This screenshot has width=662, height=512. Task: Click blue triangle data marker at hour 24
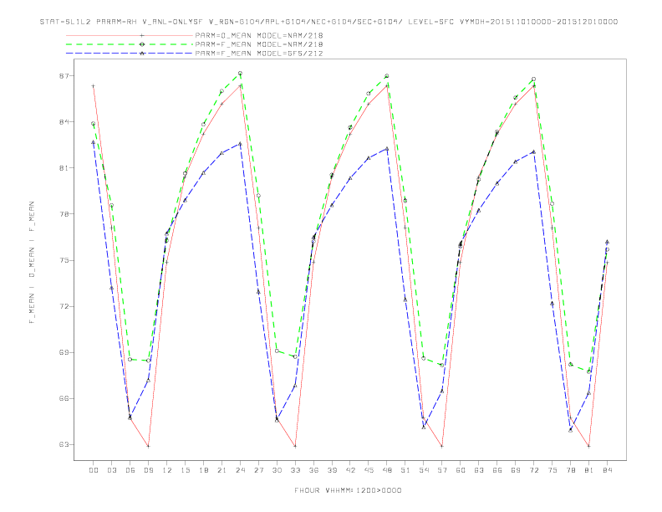(240, 144)
